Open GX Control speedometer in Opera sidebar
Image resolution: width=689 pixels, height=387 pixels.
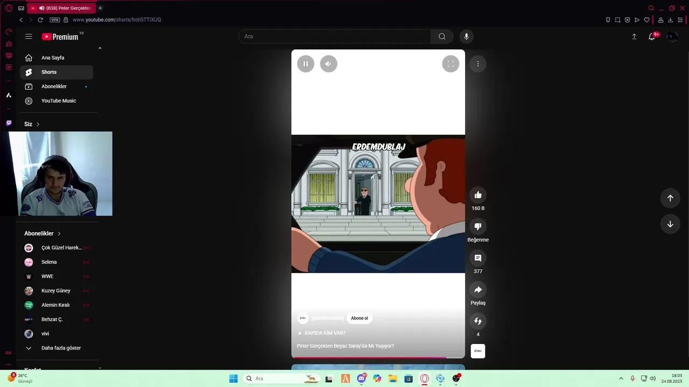[x=9, y=32]
